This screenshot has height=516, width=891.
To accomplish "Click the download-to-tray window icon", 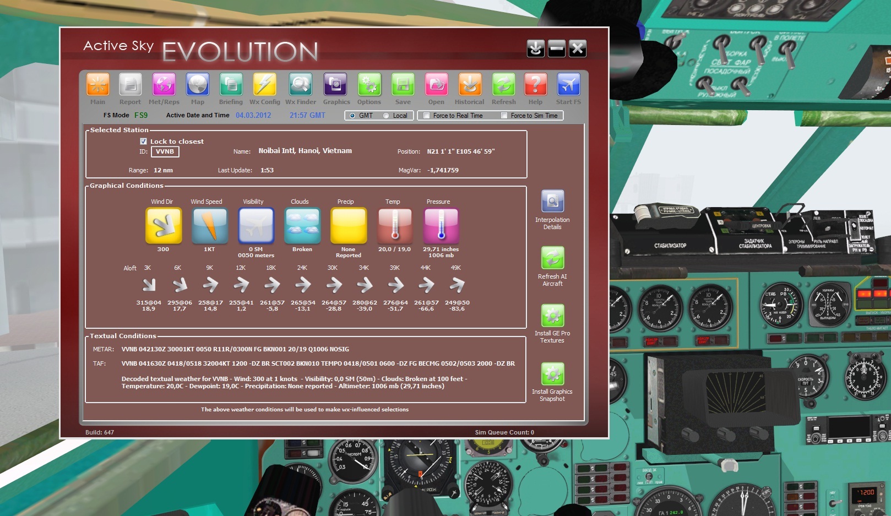I will 536,48.
